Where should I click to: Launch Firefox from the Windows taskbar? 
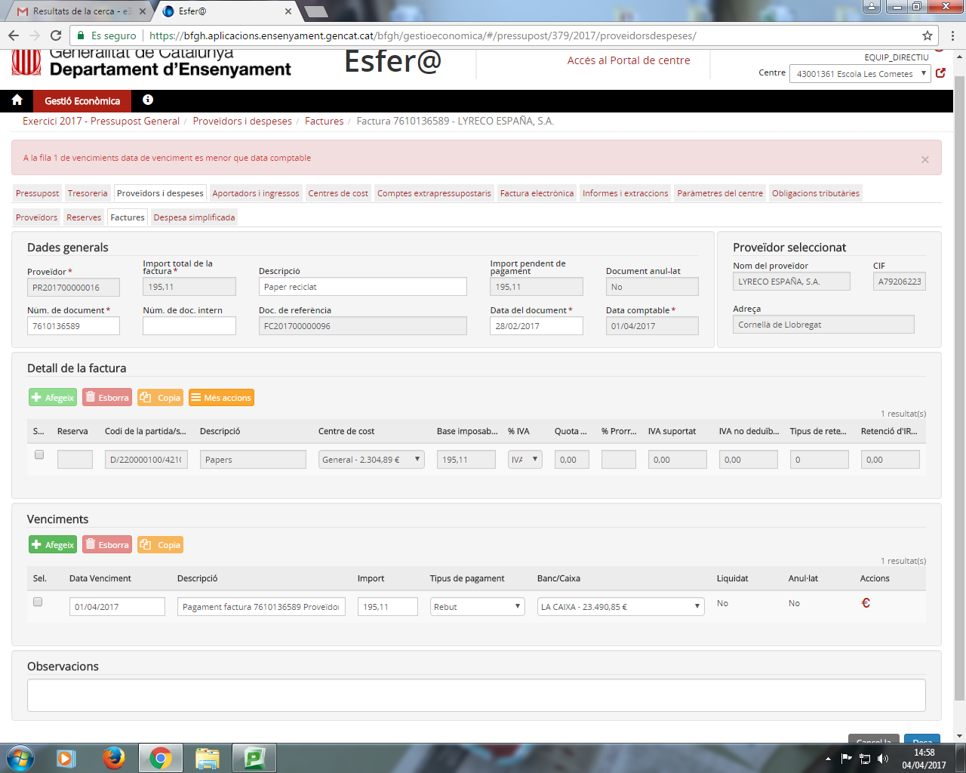(114, 757)
